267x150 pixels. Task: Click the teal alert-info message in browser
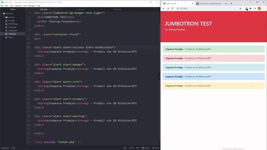(x=214, y=67)
